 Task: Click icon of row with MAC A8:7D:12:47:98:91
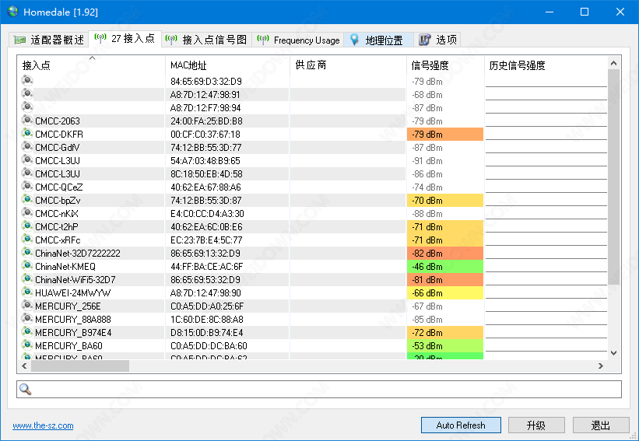[27, 93]
